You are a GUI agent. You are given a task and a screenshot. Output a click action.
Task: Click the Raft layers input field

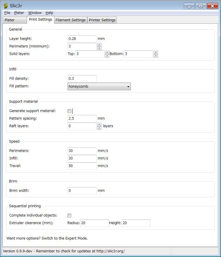[x=82, y=126]
